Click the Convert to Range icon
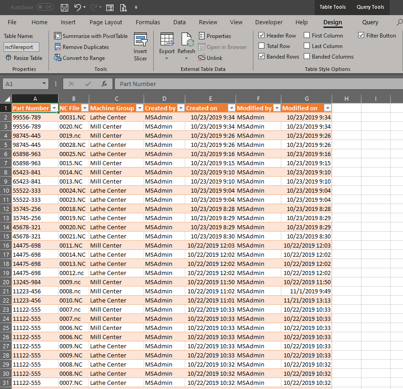 (58, 58)
